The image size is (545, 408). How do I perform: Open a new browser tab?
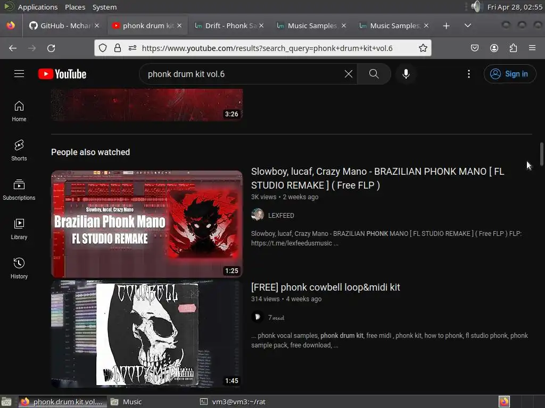[447, 25]
